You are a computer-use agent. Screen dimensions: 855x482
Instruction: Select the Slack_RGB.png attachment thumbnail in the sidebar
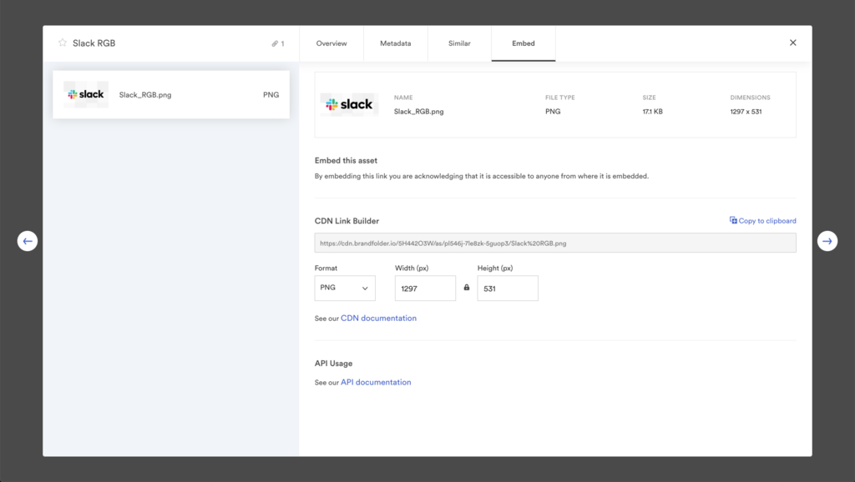click(86, 94)
